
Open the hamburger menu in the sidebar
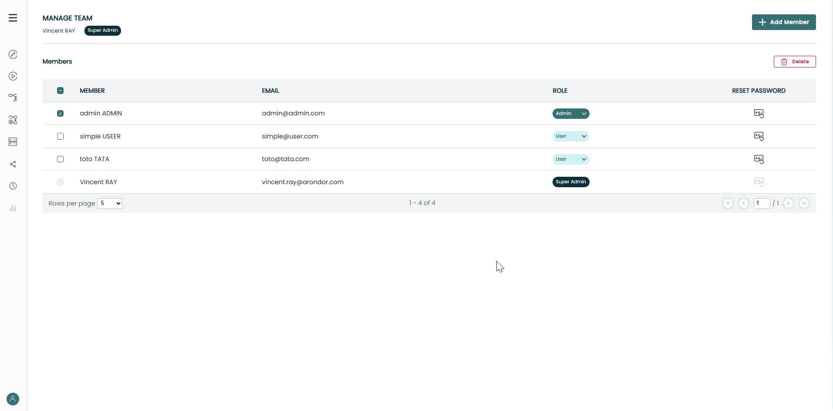(x=13, y=18)
